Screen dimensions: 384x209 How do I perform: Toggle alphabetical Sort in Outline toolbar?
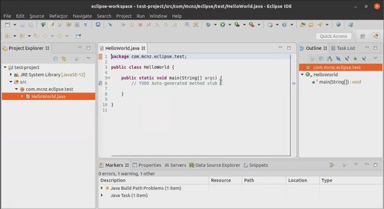[x=330, y=59]
